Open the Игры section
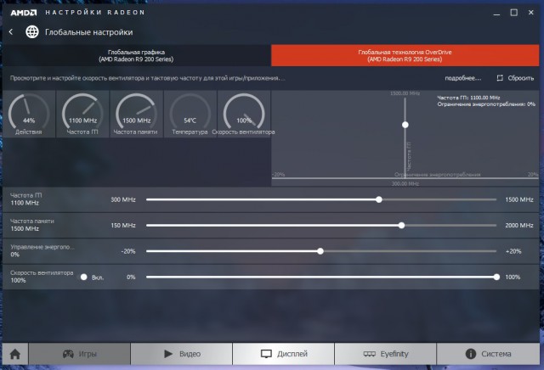This screenshot has height=370, width=544. (x=79, y=354)
